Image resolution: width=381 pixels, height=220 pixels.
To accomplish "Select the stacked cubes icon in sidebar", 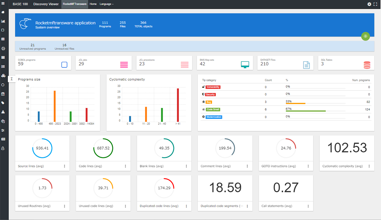I will (x=3, y=76).
